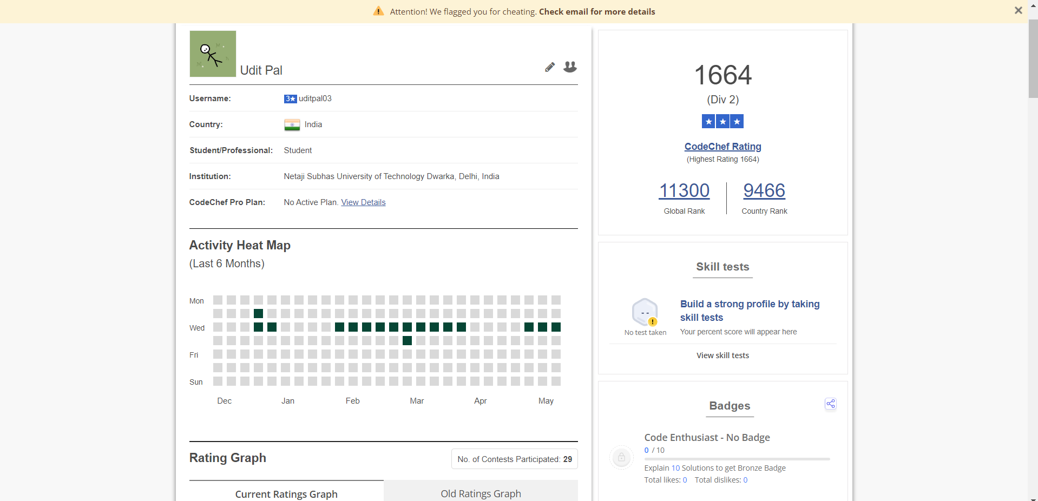Image resolution: width=1038 pixels, height=501 pixels.
Task: Click the 1664 rating number
Action: tap(722, 75)
